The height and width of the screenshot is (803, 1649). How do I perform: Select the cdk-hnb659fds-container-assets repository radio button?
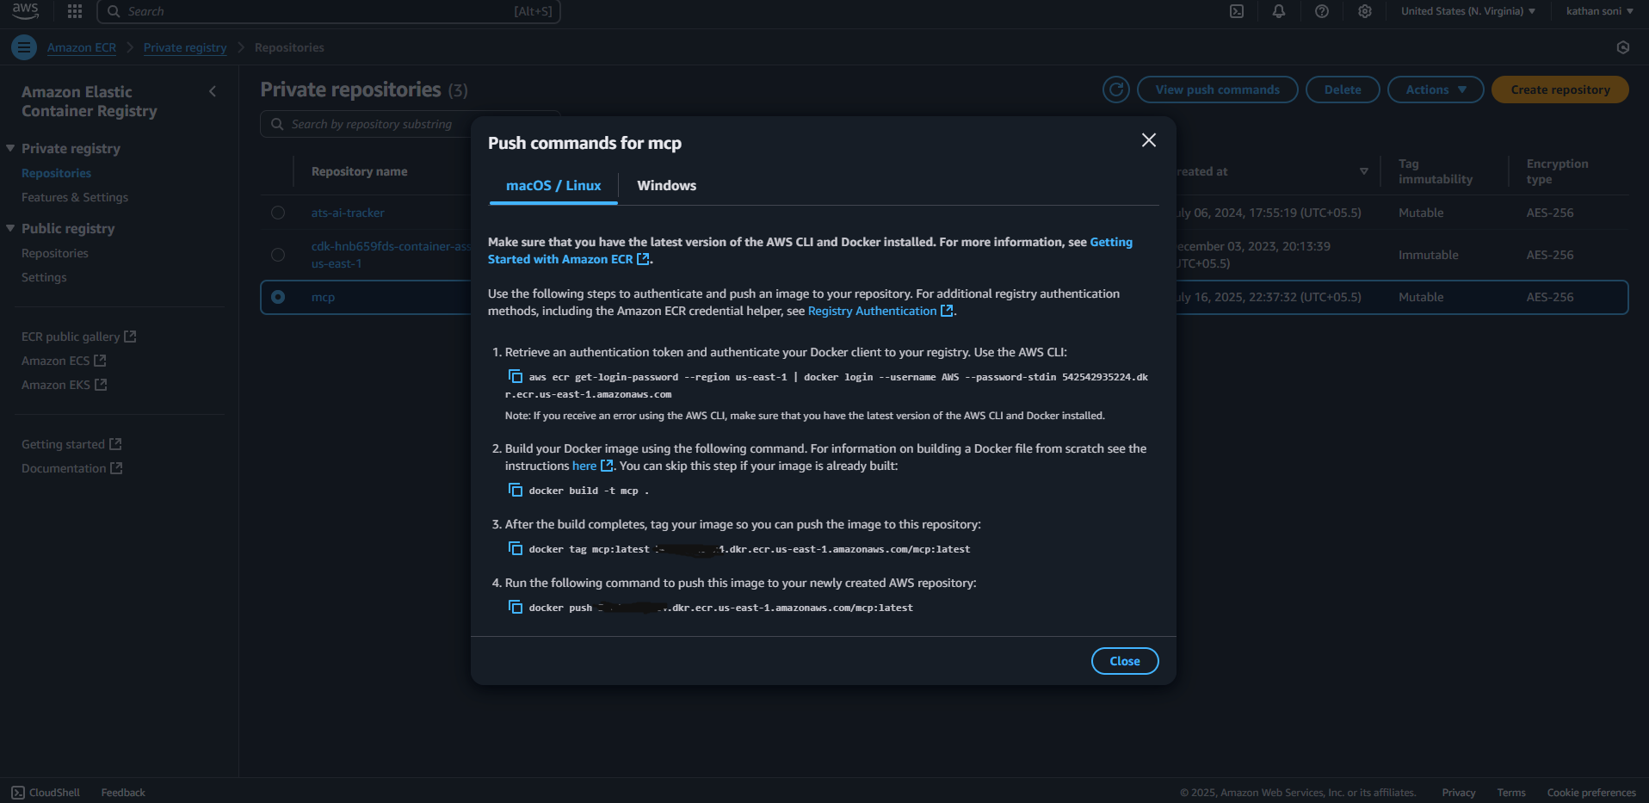(277, 255)
